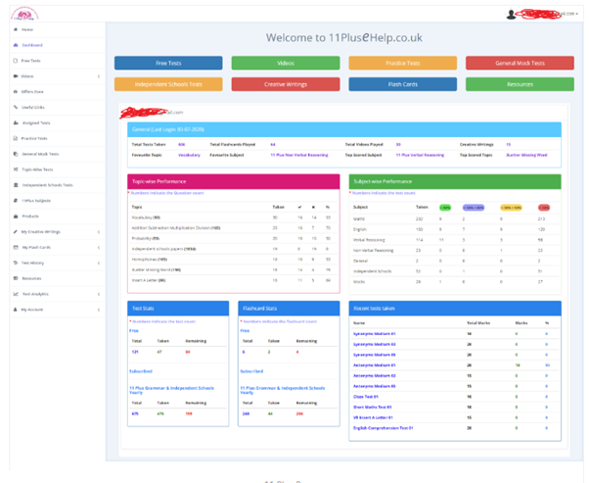
Task: Click the Products bag icon
Action: [16, 216]
